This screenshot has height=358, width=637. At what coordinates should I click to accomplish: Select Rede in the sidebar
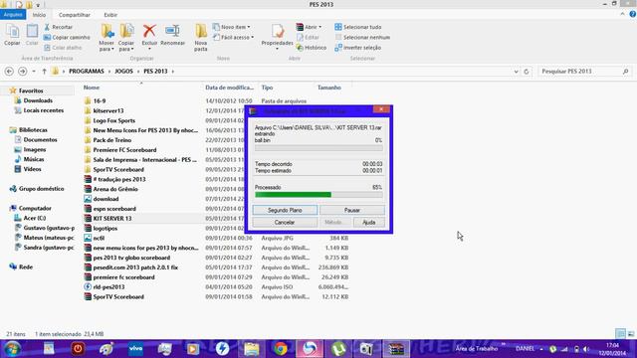click(x=26, y=268)
